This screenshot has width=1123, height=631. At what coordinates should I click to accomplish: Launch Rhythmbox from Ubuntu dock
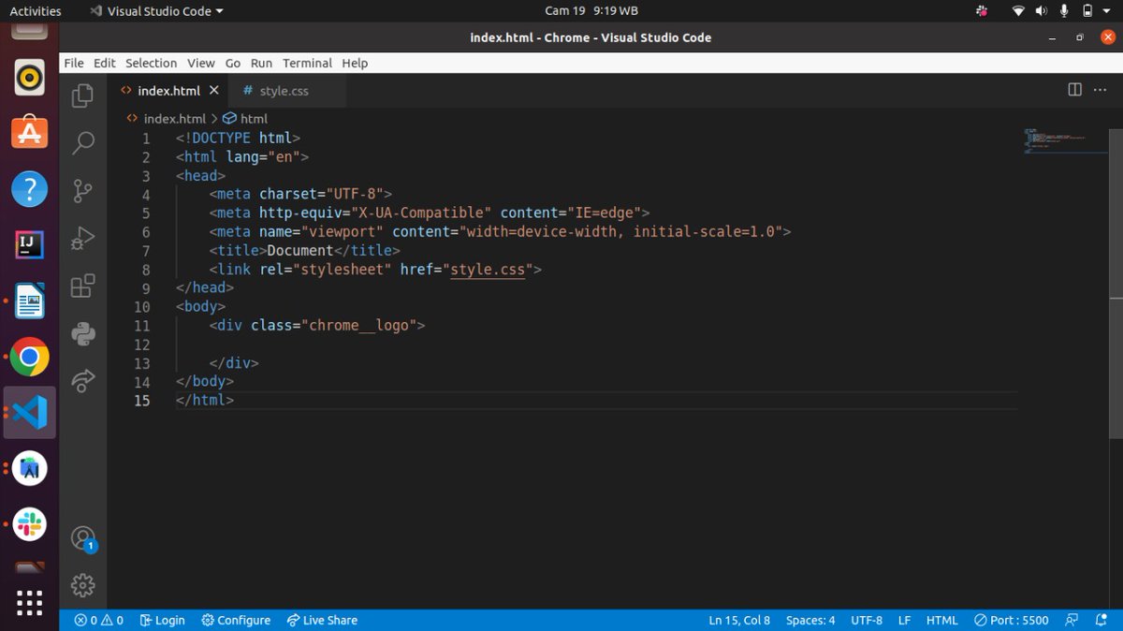coord(30,78)
